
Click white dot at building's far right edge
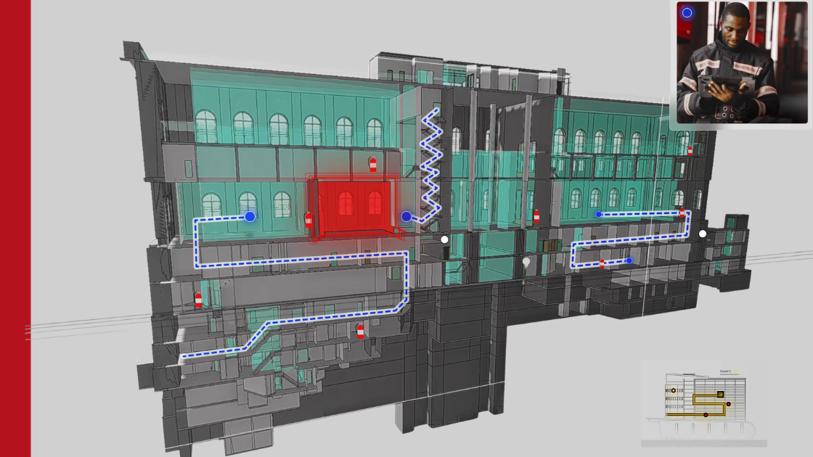702,234
